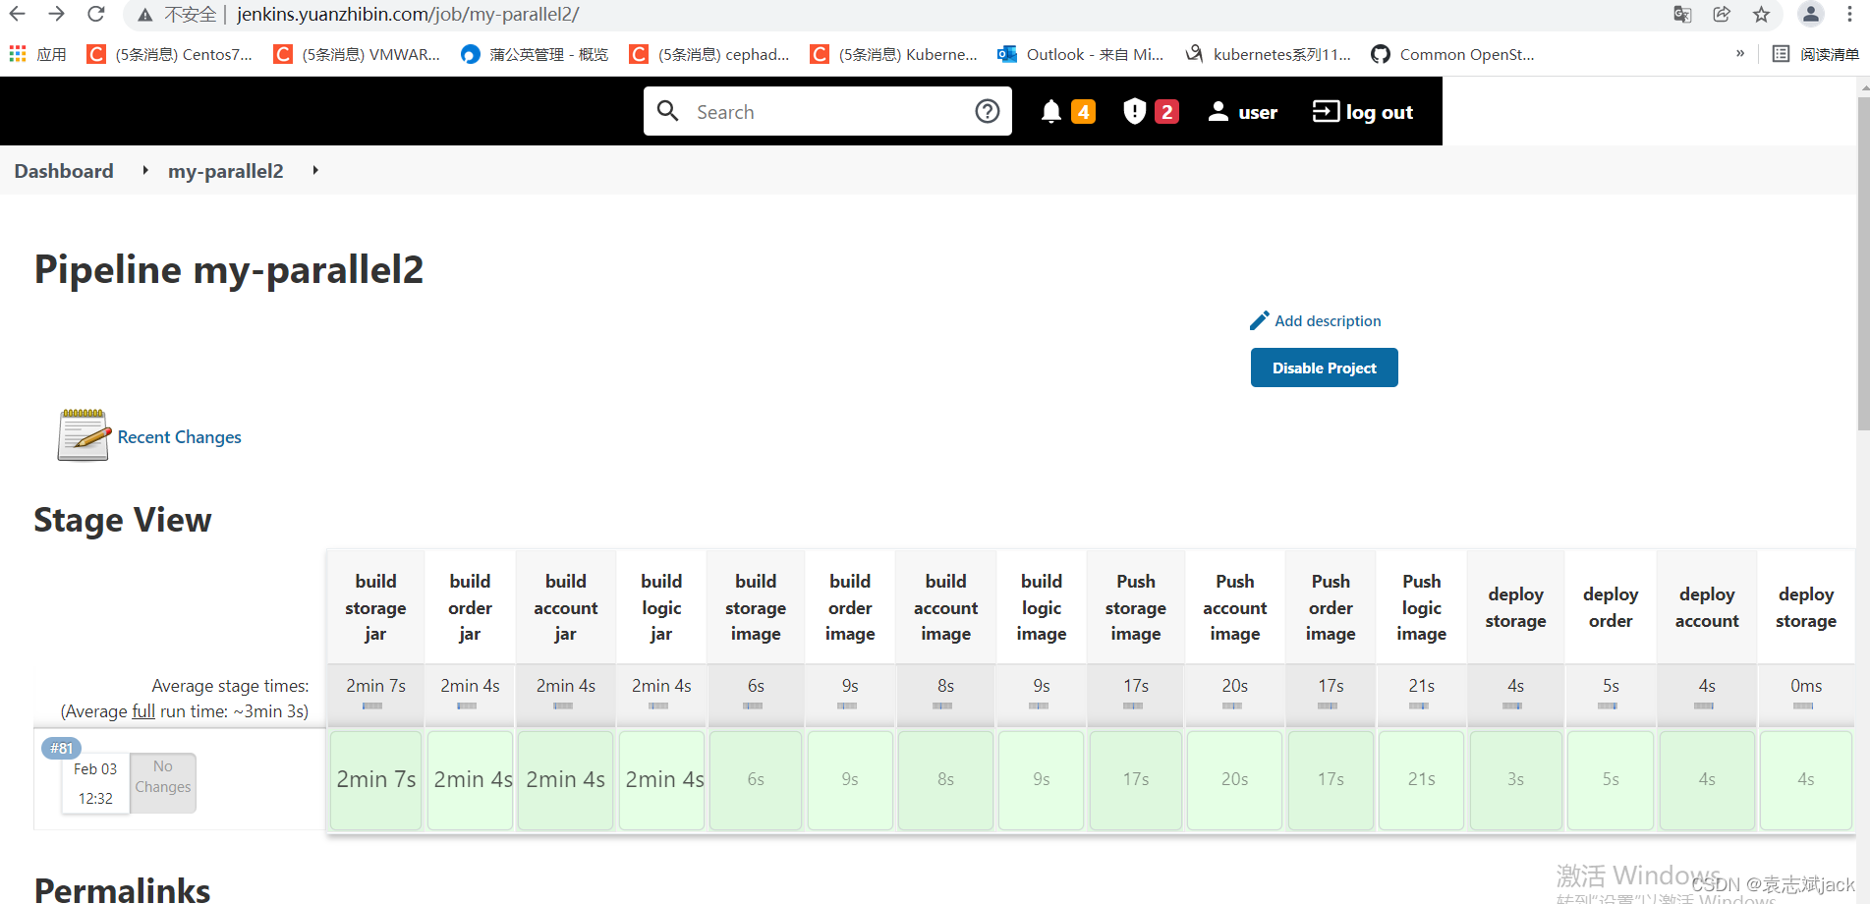Expand the my-parallel2 breadcrumb arrow
Viewport: 1870px width, 904px height.
point(315,170)
